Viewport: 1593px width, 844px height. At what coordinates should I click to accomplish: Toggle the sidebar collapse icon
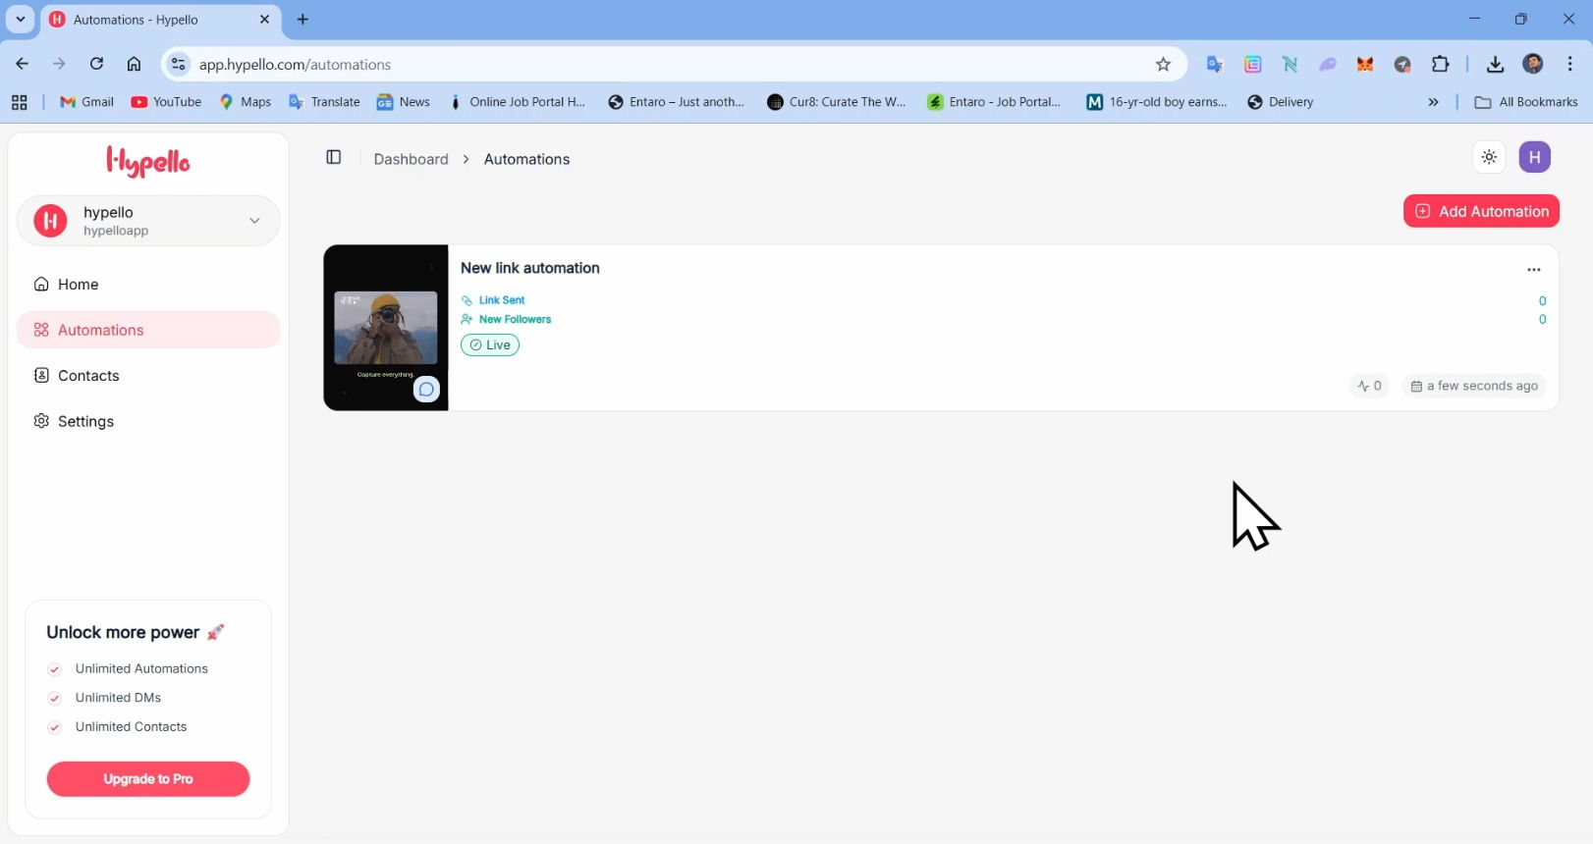334,158
